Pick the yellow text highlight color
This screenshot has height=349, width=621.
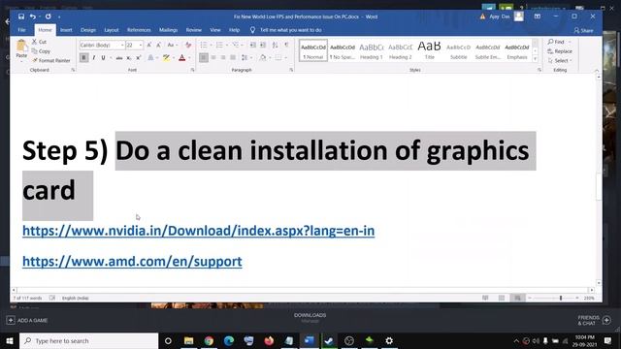click(x=166, y=58)
